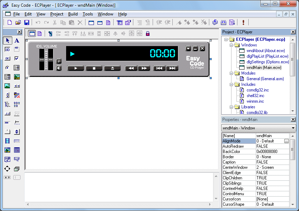Click the Paste clipboard icon
The height and width of the screenshot is (211, 299).
(x=71, y=23)
